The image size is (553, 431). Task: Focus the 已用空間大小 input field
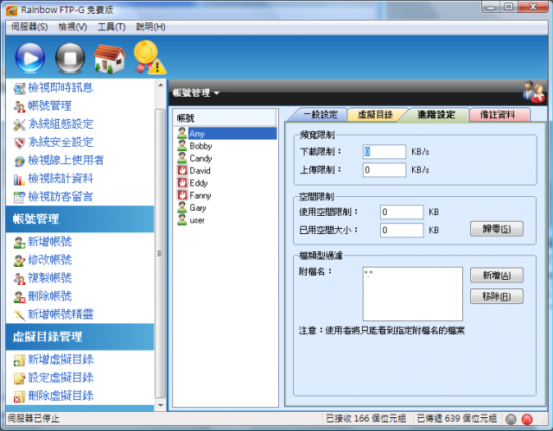[402, 231]
